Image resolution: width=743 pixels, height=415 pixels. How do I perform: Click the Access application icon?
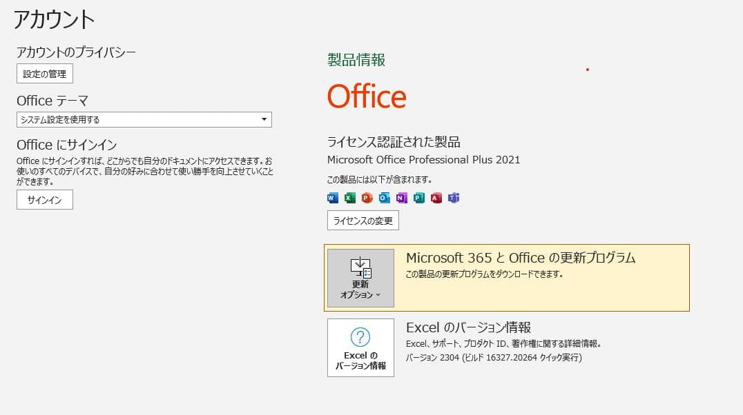[x=436, y=198]
